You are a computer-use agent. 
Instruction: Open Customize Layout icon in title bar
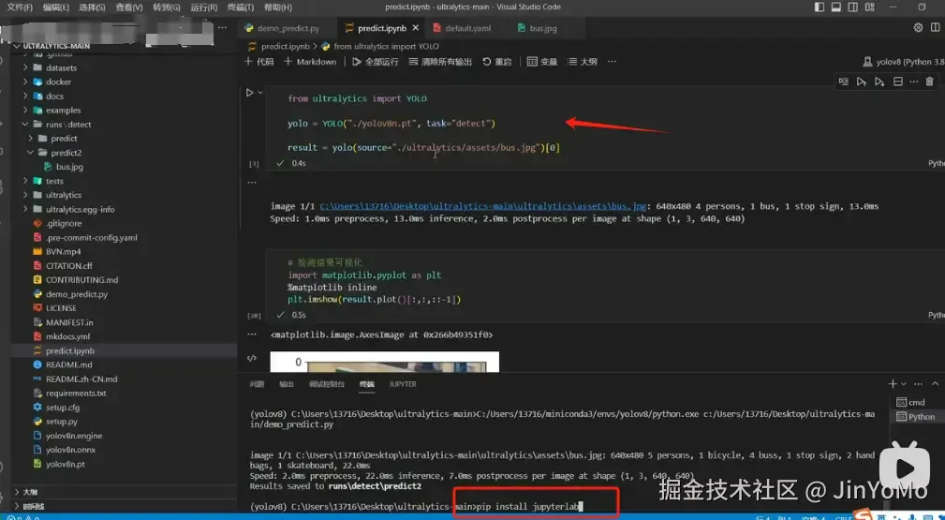pos(870,7)
